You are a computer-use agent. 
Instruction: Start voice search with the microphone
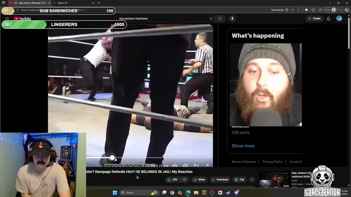click(232, 19)
